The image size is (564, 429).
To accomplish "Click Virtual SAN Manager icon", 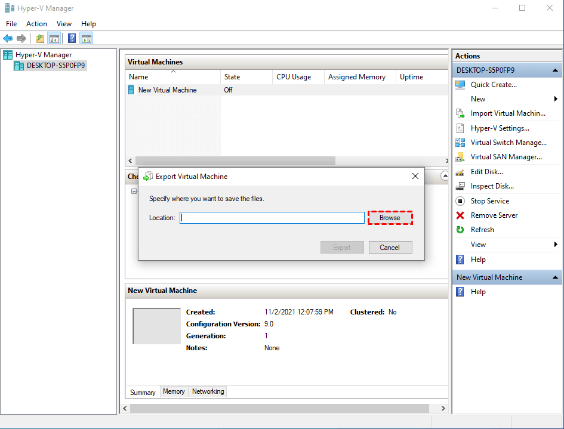I will click(460, 157).
